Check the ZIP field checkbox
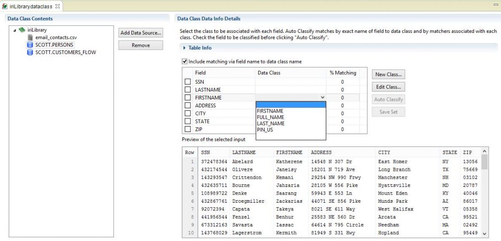 [188, 129]
